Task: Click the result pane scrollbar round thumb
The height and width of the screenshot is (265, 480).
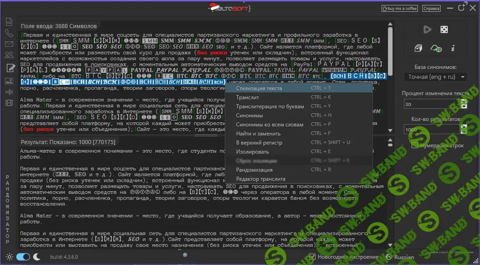Action: tap(390, 145)
